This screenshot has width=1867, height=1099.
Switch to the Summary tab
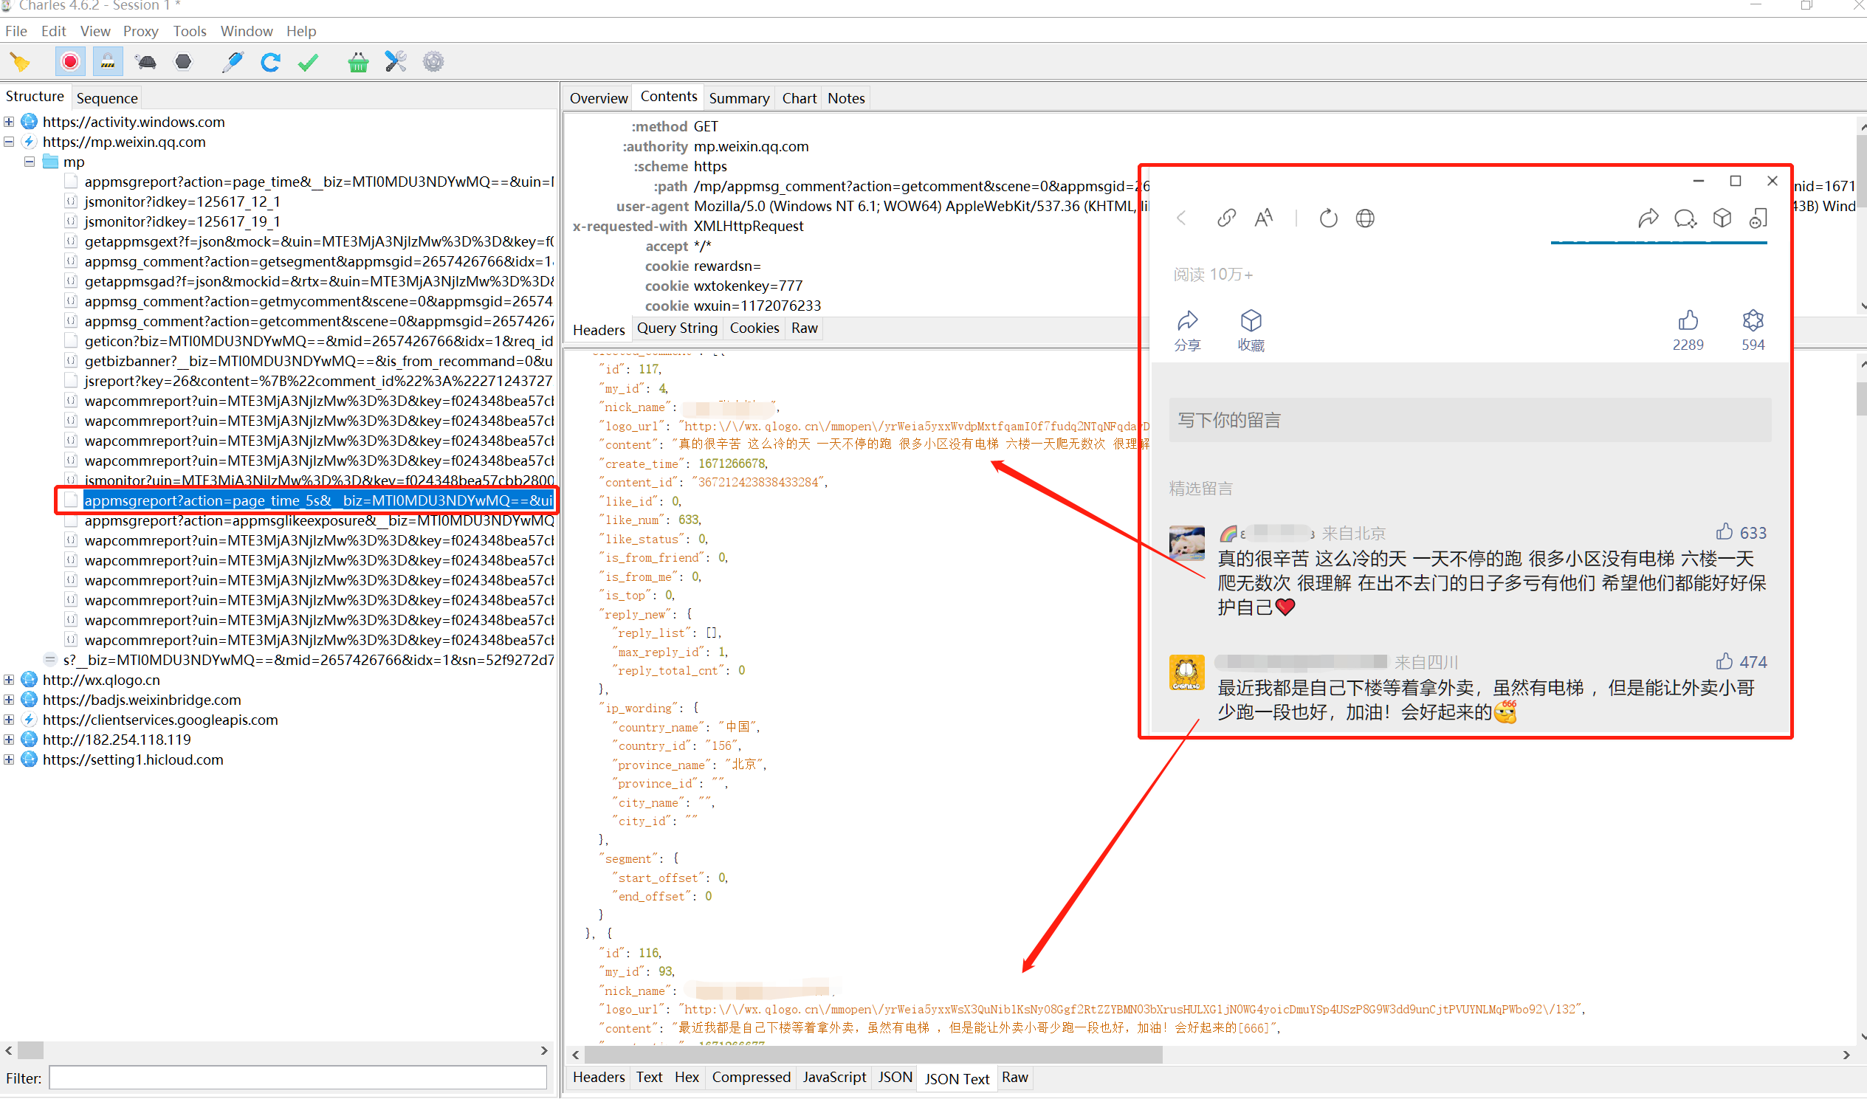point(739,97)
